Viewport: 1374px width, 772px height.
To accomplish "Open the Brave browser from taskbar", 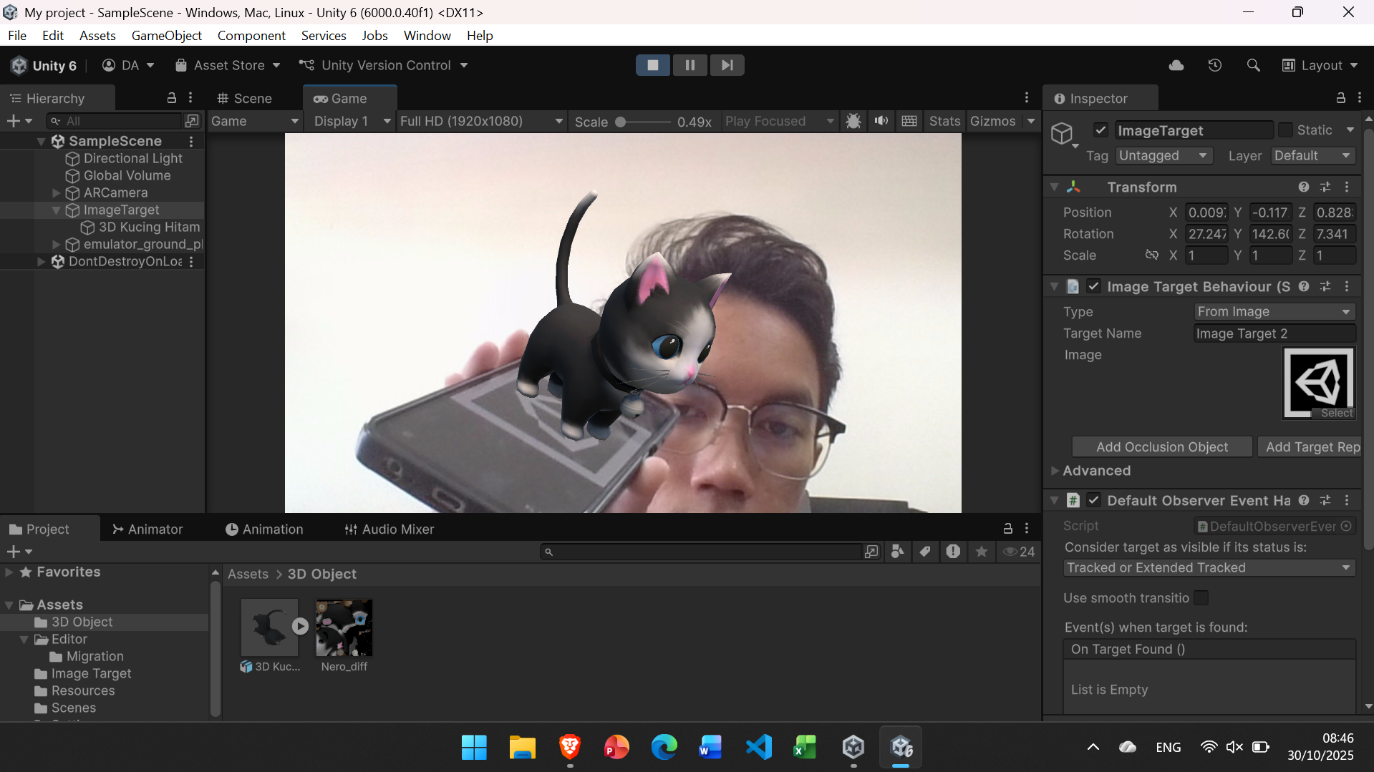I will [x=569, y=747].
